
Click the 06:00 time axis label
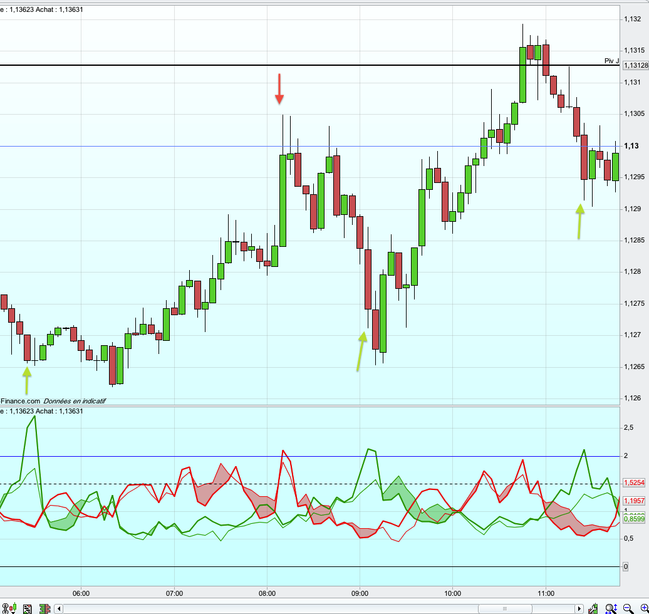[81, 593]
